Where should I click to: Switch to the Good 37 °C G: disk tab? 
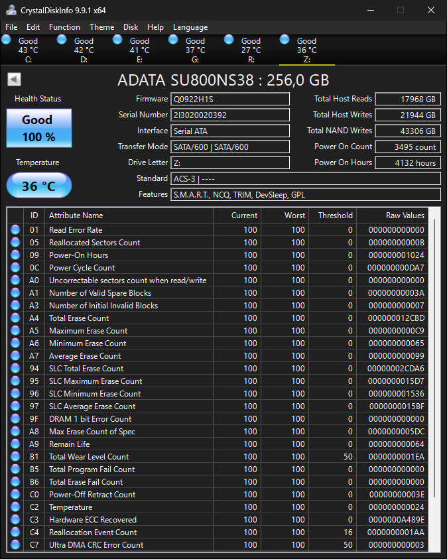point(195,50)
